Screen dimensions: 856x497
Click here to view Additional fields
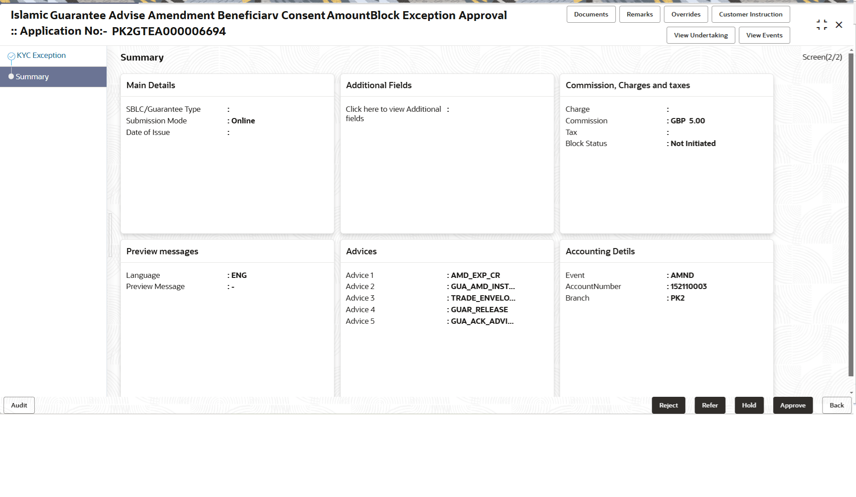393,114
